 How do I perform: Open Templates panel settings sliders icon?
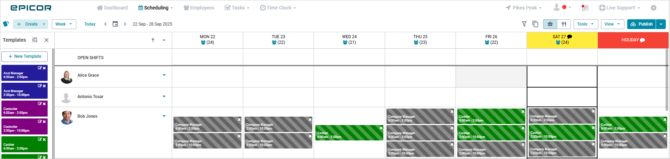tap(35, 40)
